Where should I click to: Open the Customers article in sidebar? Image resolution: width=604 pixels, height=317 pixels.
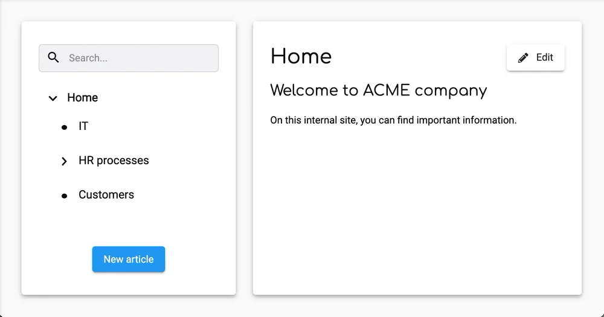(106, 195)
